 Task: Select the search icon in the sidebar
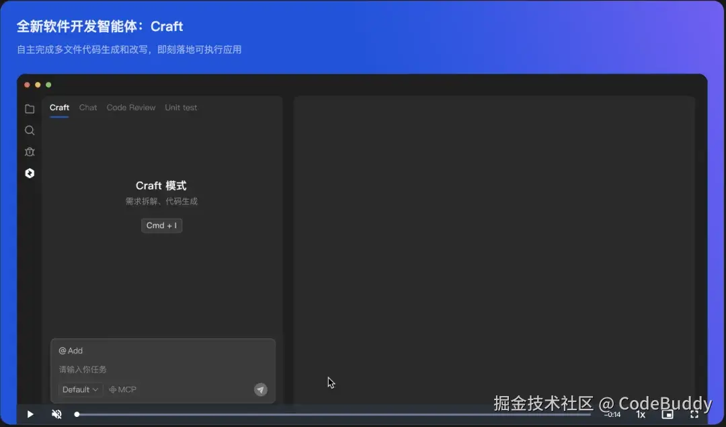click(x=29, y=130)
